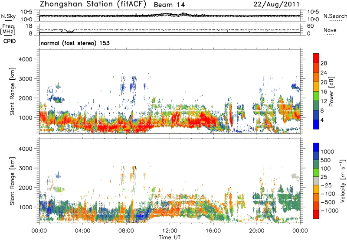This screenshot has width=347, height=240.
Task: Select the '04:00' time tick label
Action: coord(82,231)
